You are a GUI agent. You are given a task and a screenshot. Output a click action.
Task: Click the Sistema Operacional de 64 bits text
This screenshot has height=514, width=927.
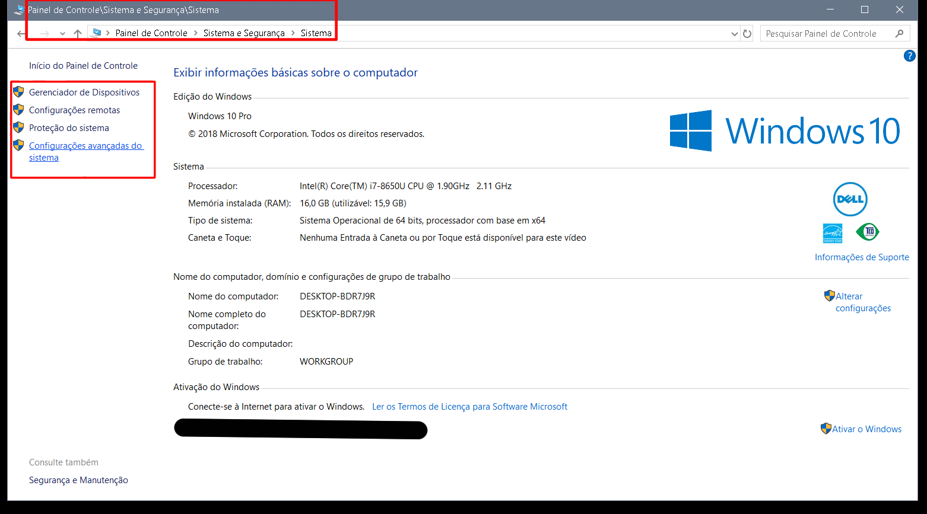click(423, 221)
